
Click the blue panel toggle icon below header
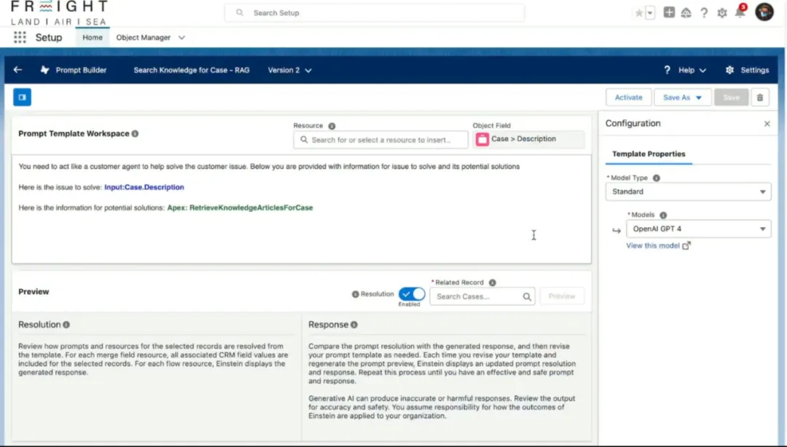(x=21, y=96)
